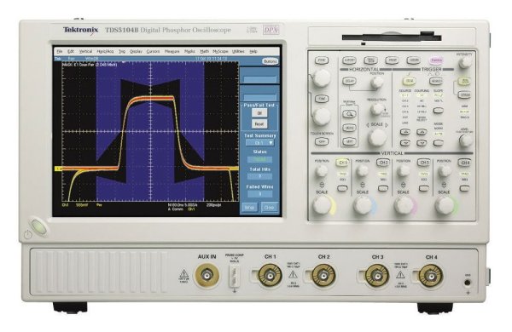Image resolution: width=512 pixels, height=332 pixels.
Task: Open the Help menu
Action: [x=253, y=51]
